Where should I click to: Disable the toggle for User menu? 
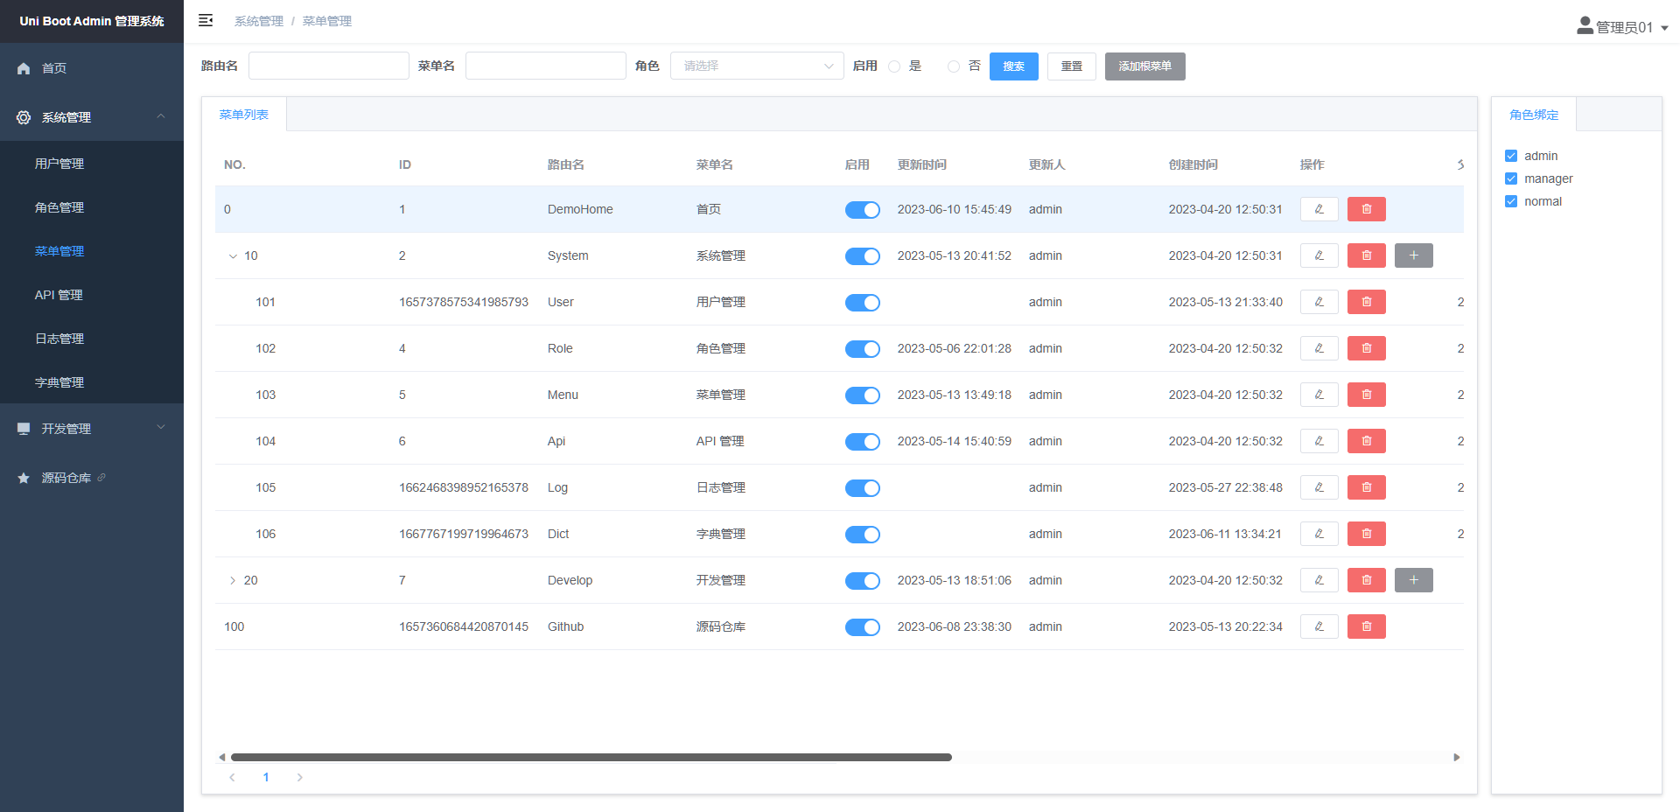862,303
